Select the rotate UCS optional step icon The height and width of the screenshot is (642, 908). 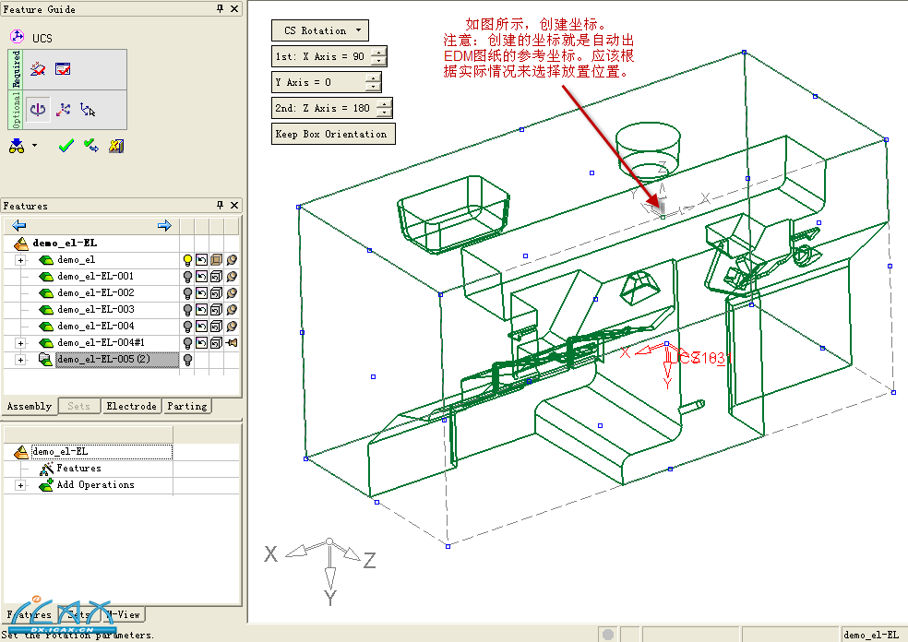[x=38, y=110]
